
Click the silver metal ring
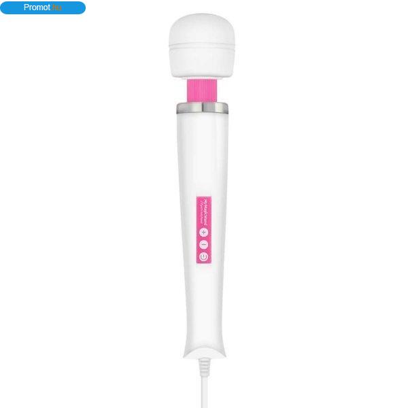203,108
